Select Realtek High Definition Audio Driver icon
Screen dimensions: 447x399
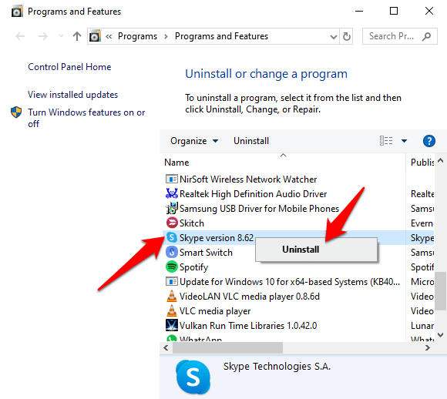172,193
